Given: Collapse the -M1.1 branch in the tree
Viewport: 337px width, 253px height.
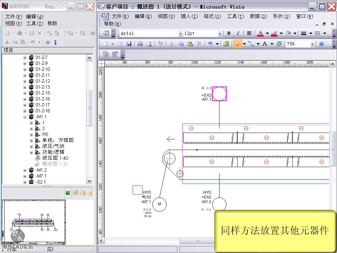Looking at the screenshot, I should (25, 117).
